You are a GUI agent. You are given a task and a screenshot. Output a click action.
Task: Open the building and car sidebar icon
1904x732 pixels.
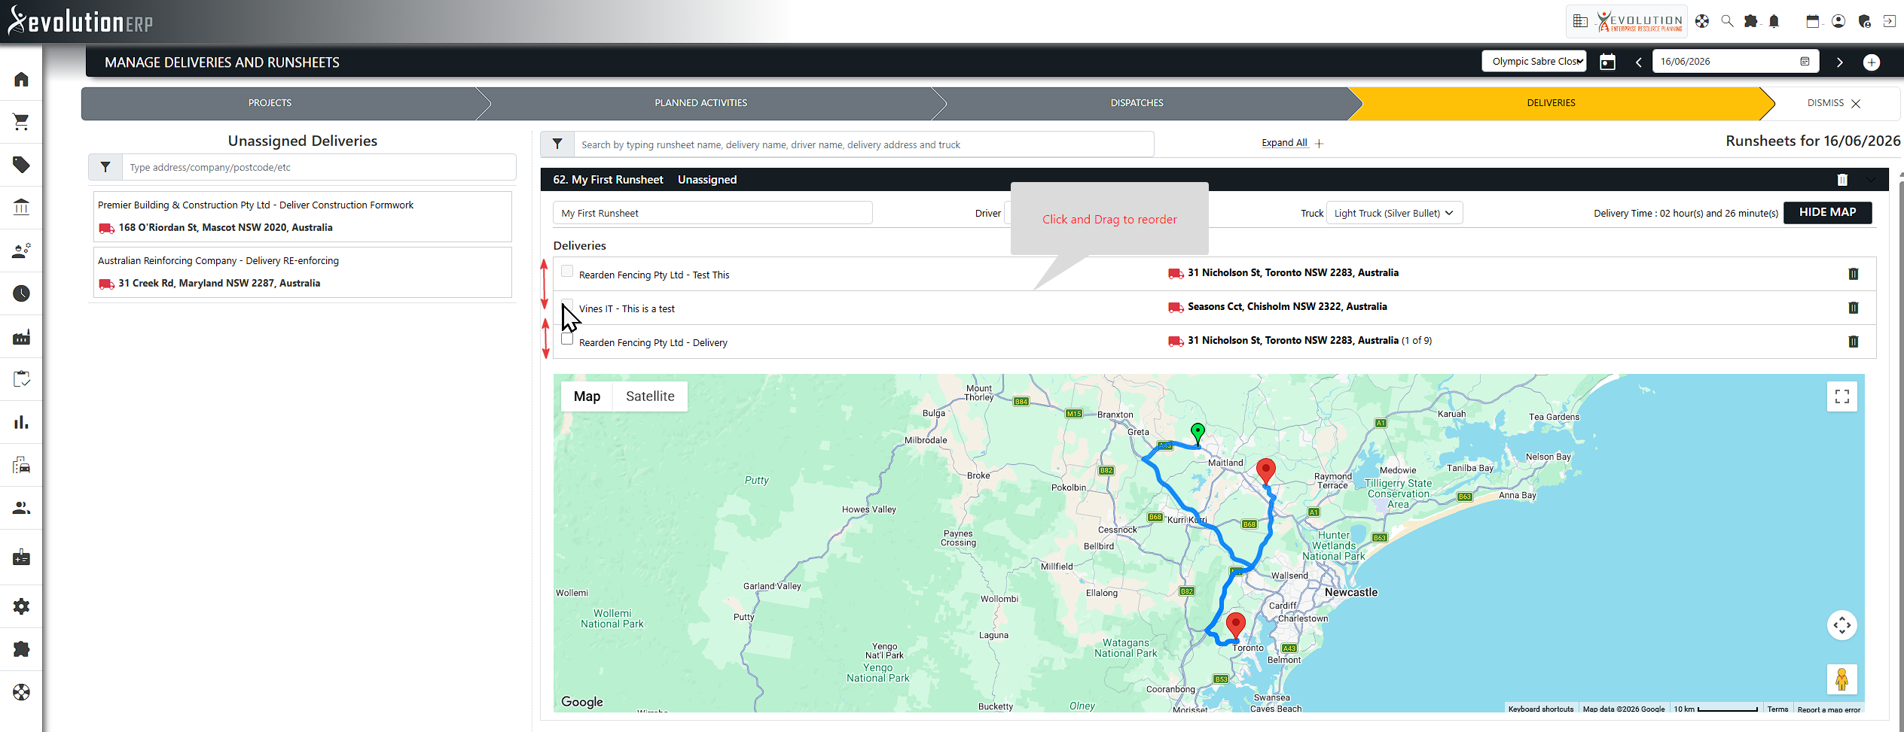[x=21, y=465]
